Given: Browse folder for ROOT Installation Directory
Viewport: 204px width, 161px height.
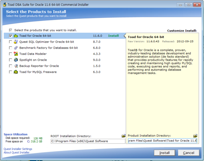Looking at the screenshot, I should click(x=124, y=136).
